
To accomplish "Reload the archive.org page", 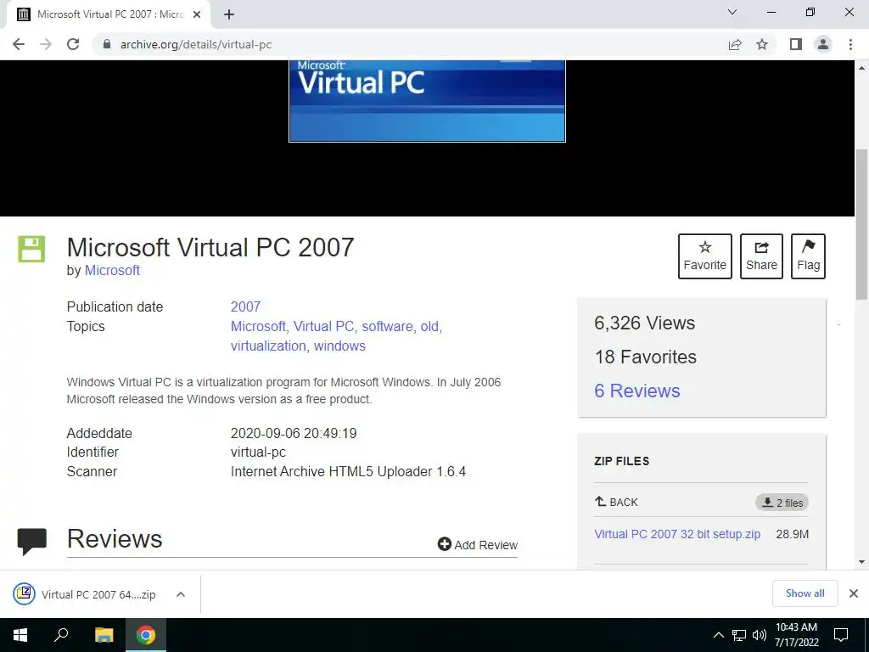I will tap(73, 44).
